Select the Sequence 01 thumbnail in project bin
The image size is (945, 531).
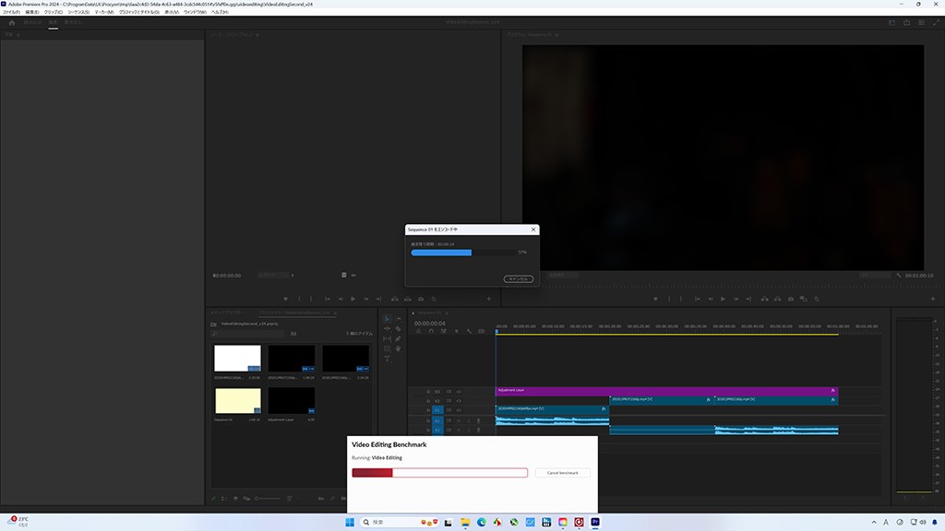[238, 400]
